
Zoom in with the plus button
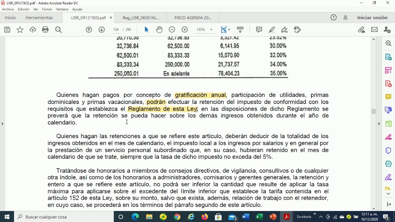[185, 30]
